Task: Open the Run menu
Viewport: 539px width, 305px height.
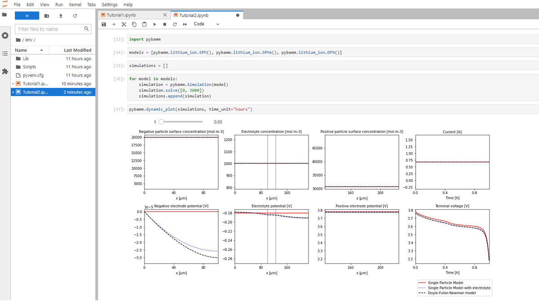Action: tap(59, 4)
